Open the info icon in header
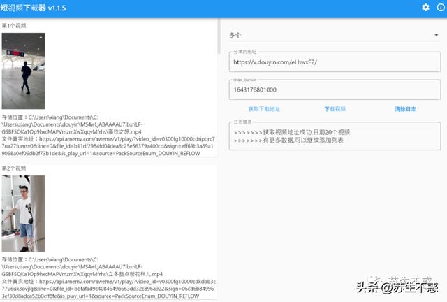The height and width of the screenshot is (302, 447). point(441,8)
